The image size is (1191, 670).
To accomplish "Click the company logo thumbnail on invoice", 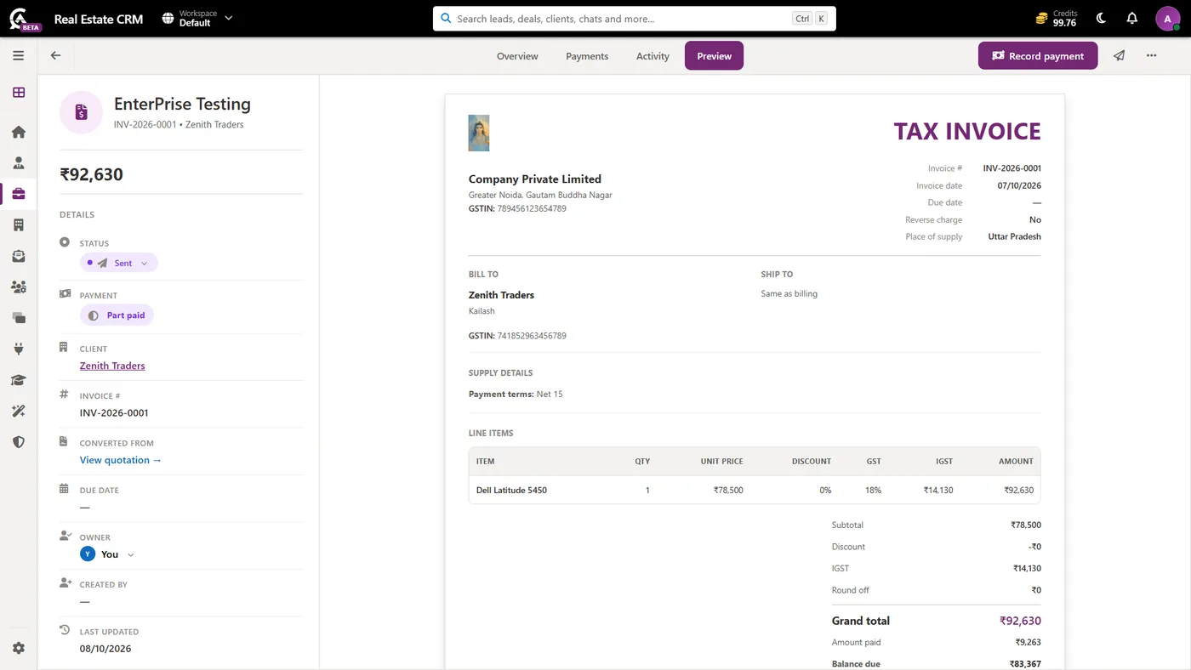I will point(479,133).
